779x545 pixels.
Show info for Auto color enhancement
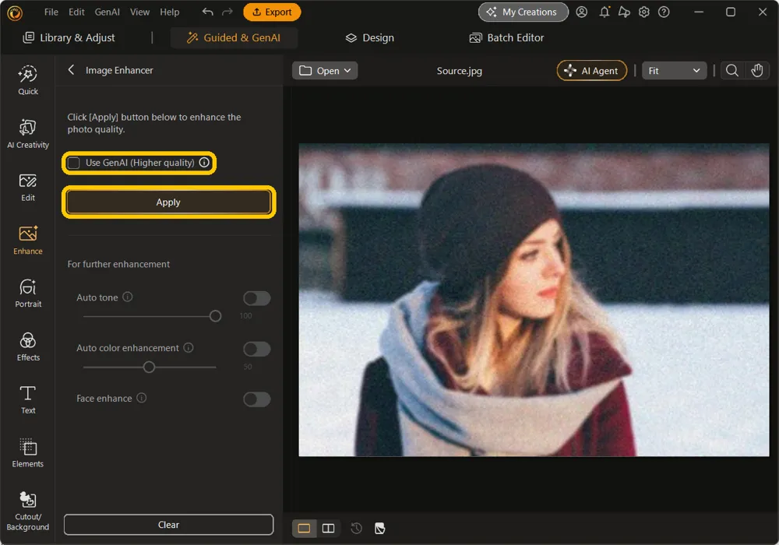(189, 347)
